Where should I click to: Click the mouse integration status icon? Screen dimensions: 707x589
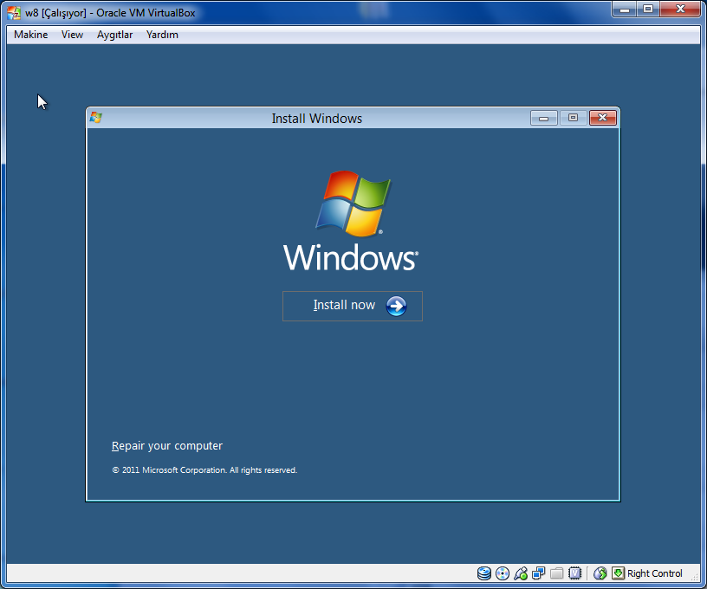(600, 573)
